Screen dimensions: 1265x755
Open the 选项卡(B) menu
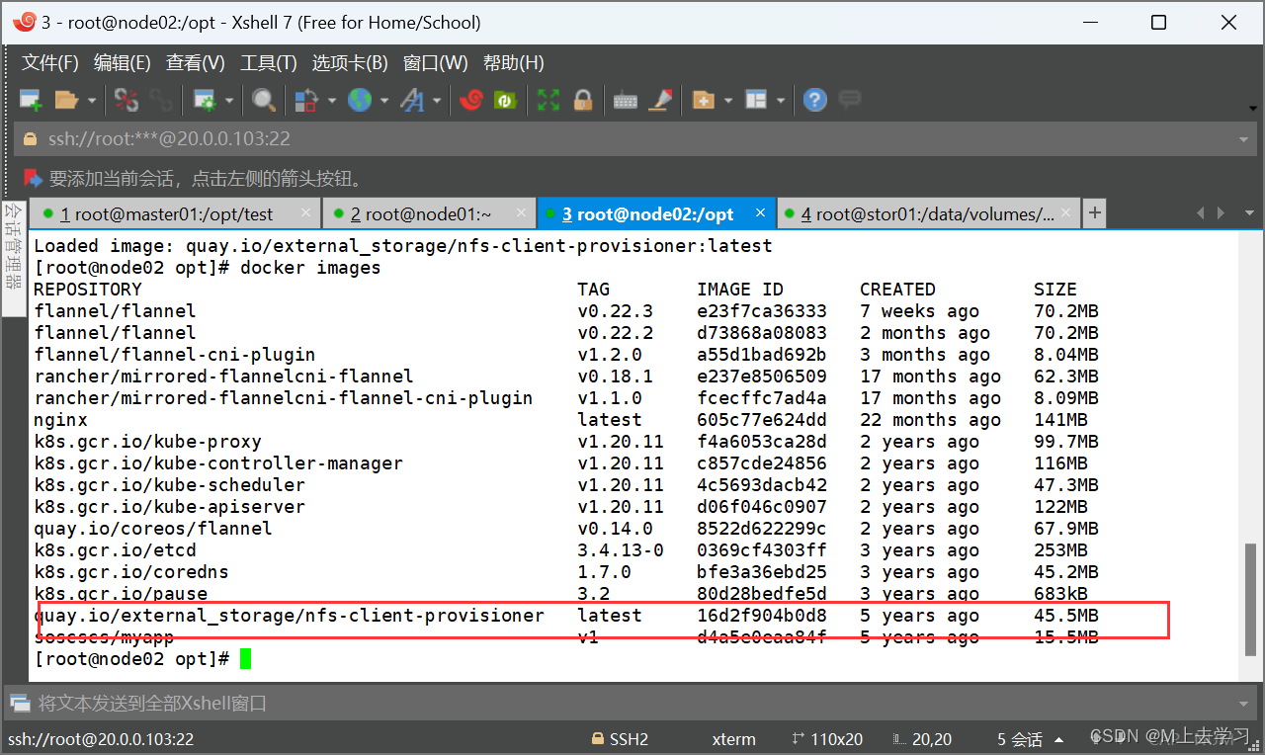point(350,63)
